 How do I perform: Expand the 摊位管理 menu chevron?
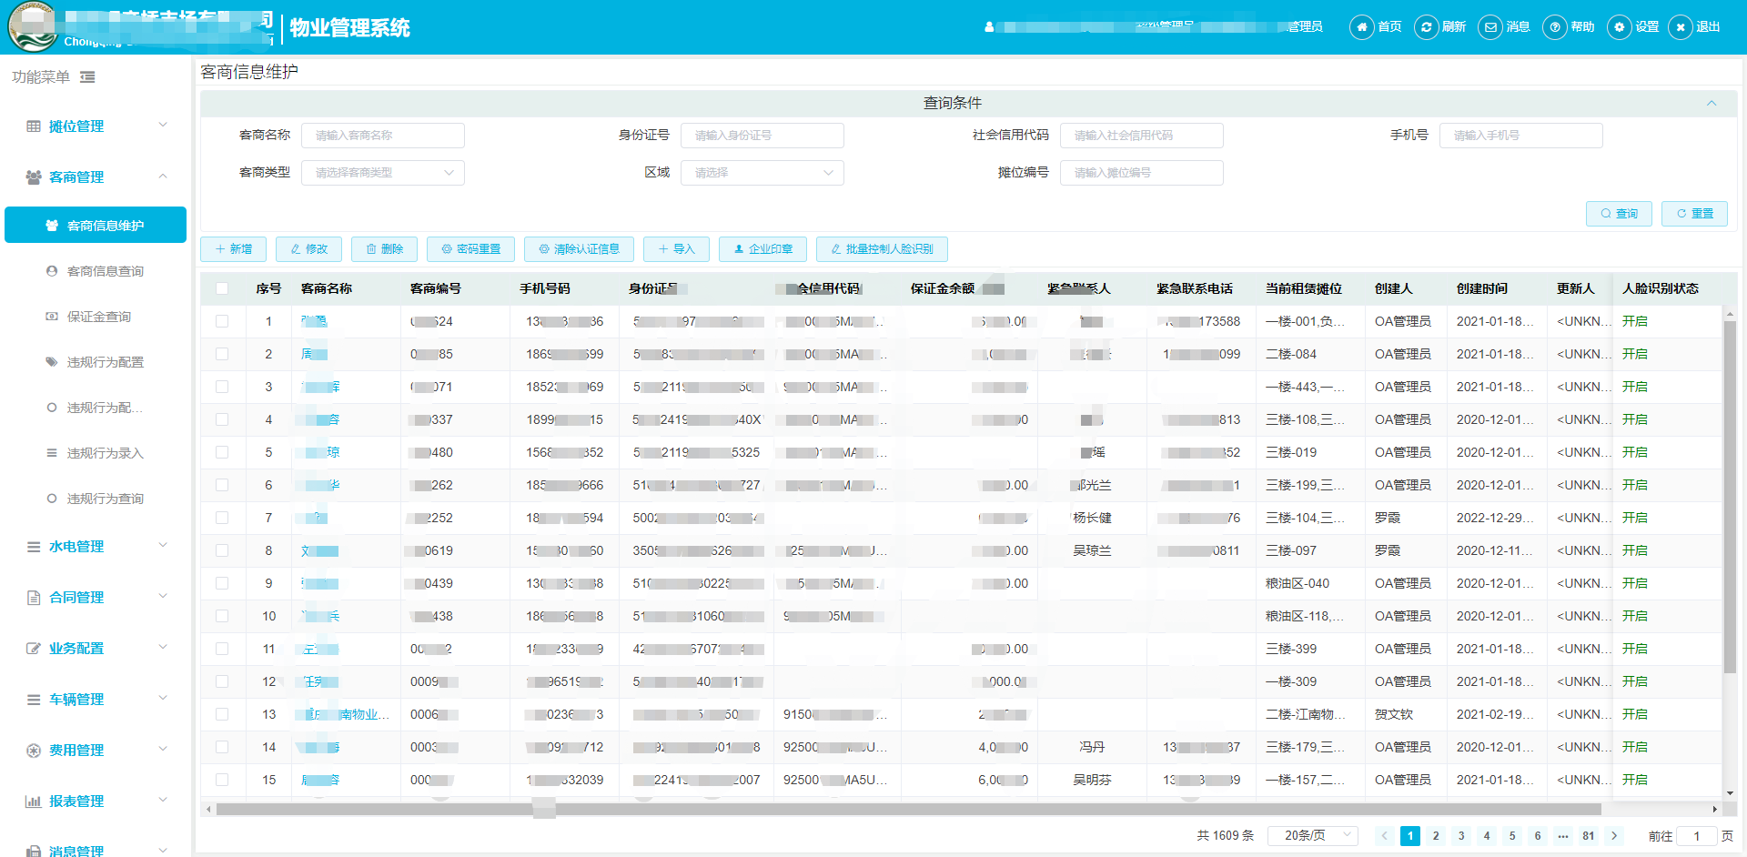(x=163, y=126)
